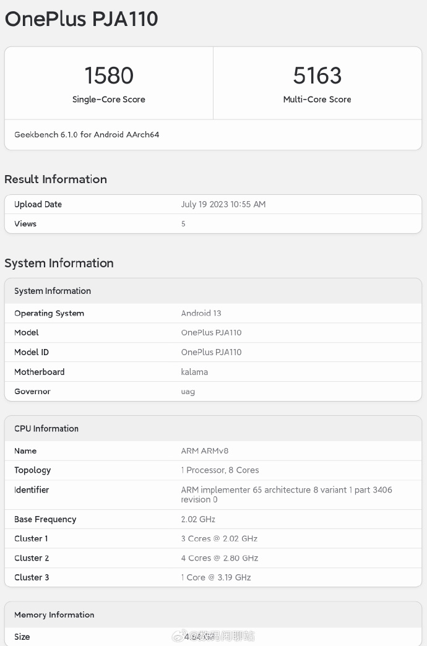Click the July 19 2023 upload date value
The height and width of the screenshot is (646, 427).
pos(223,204)
